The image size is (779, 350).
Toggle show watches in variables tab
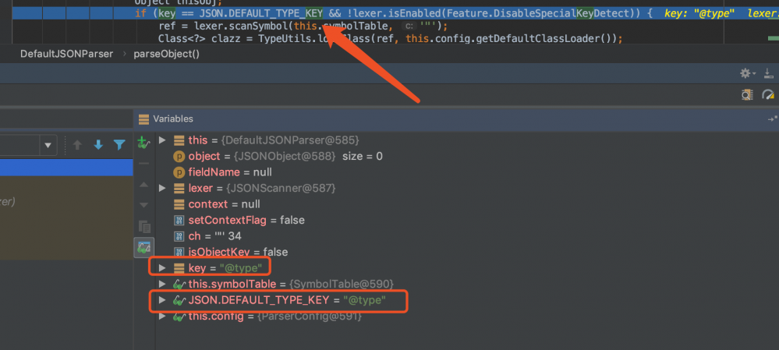coord(144,247)
